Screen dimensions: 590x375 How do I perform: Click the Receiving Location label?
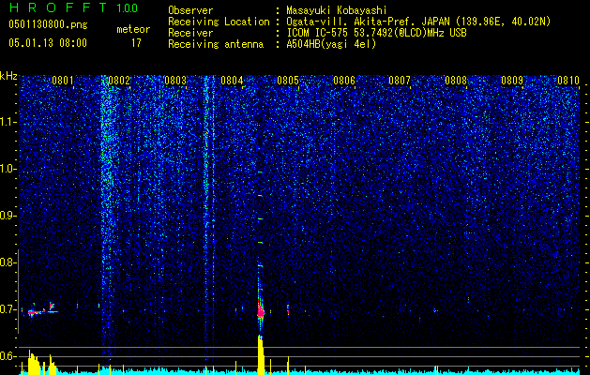pyautogui.click(x=219, y=22)
